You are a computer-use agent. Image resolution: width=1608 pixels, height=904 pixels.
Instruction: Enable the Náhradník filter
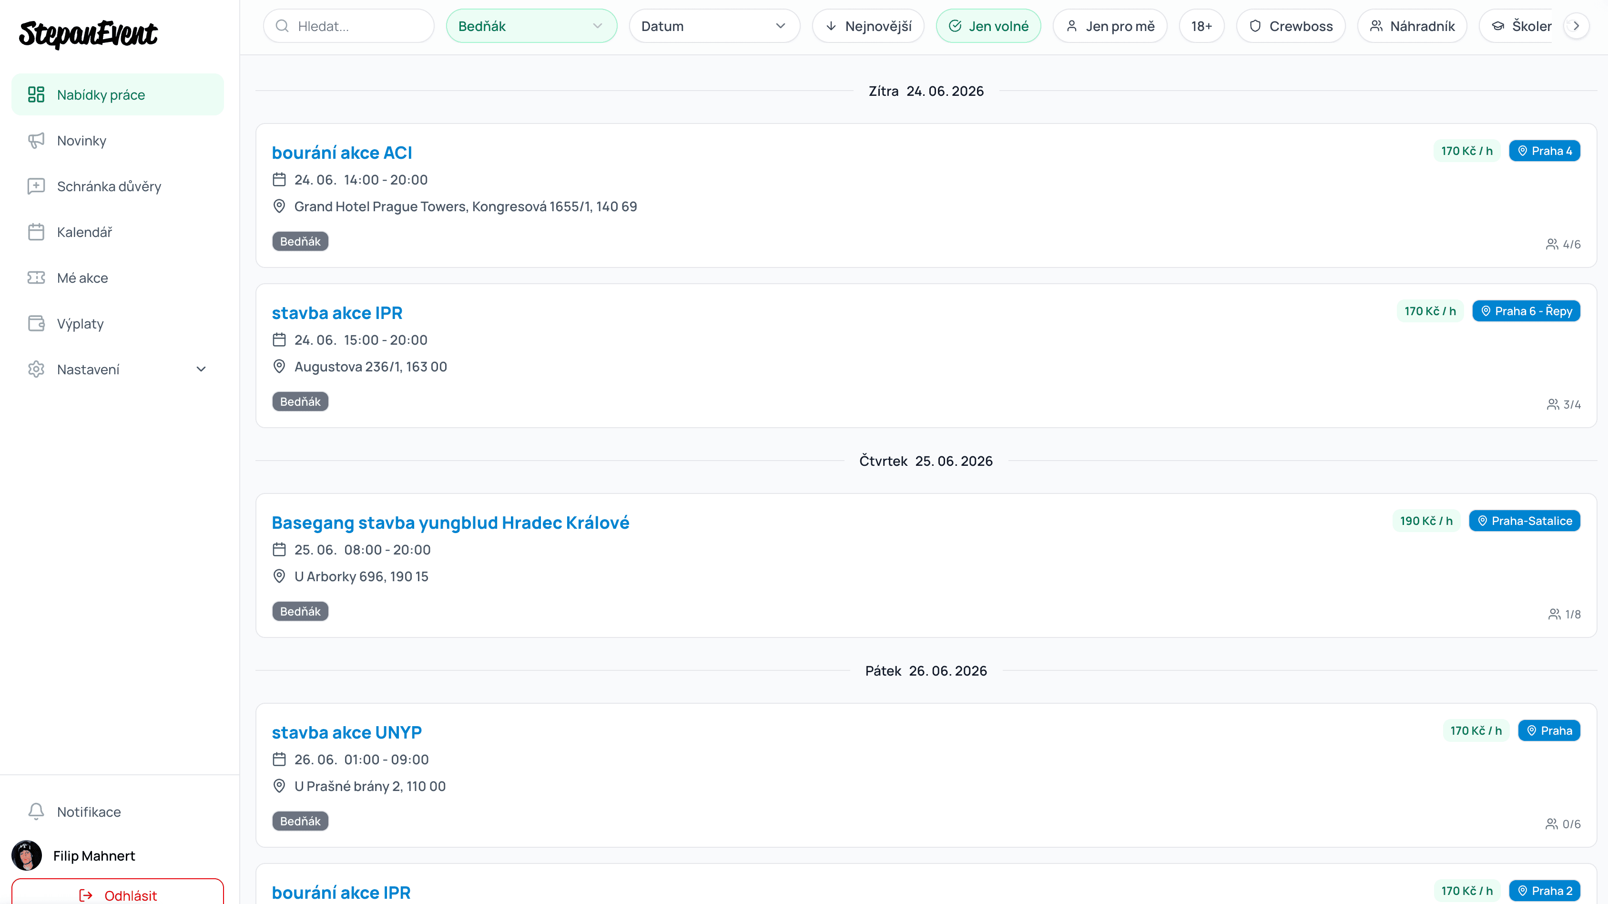[1412, 26]
